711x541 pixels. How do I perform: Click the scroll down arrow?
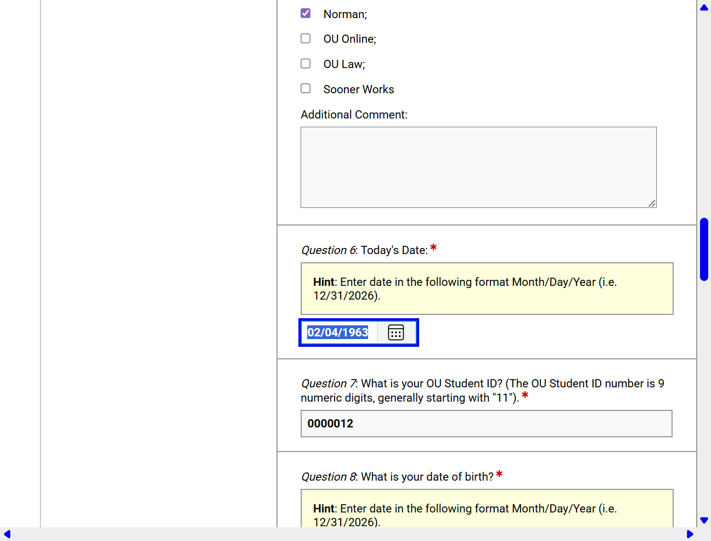pyautogui.click(x=704, y=520)
